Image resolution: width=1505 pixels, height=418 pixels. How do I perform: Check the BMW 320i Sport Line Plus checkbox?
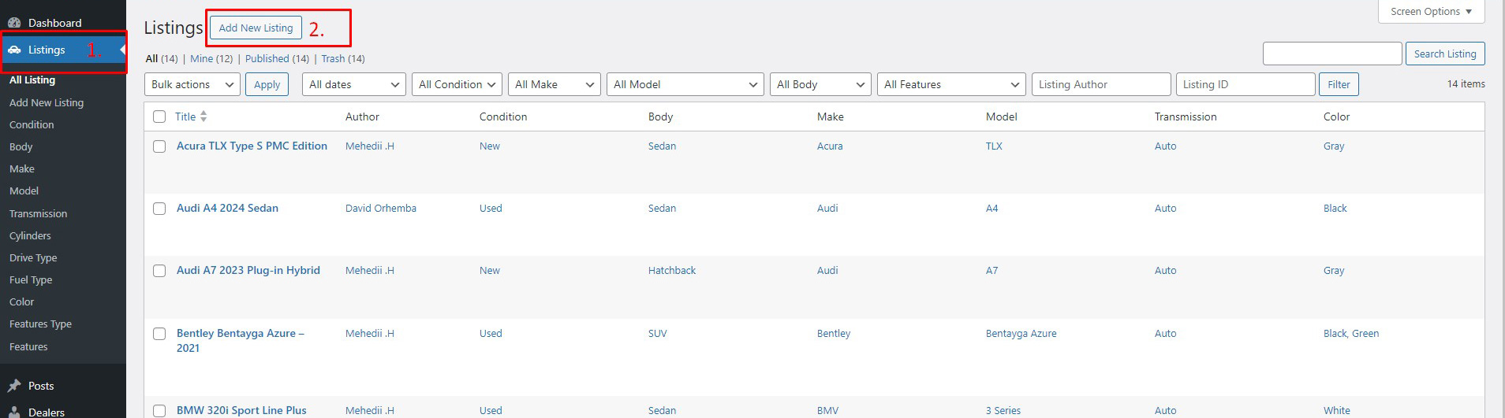(x=159, y=411)
